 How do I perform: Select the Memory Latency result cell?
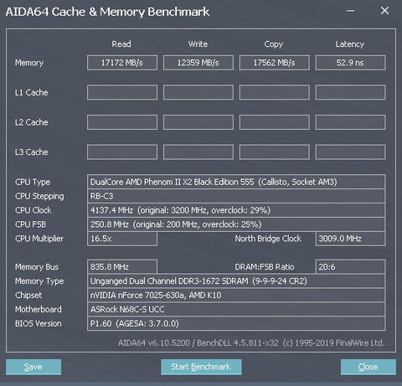pos(350,63)
